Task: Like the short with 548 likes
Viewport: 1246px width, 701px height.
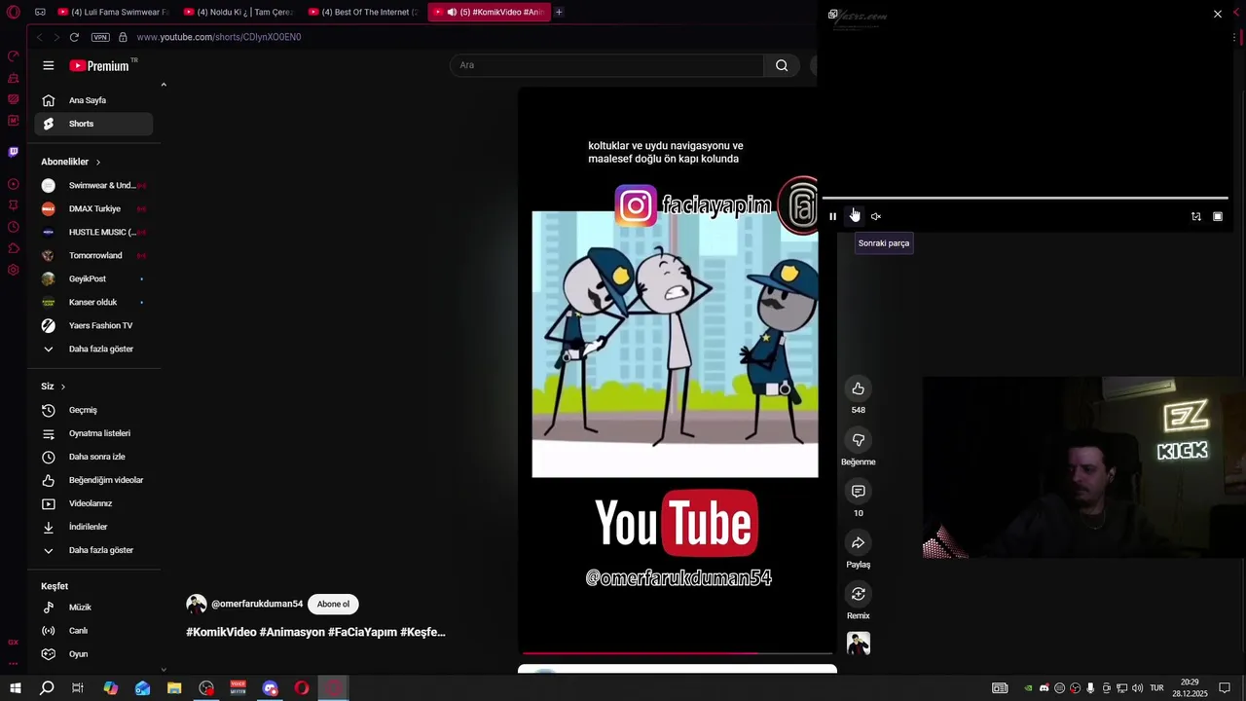Action: [x=858, y=388]
